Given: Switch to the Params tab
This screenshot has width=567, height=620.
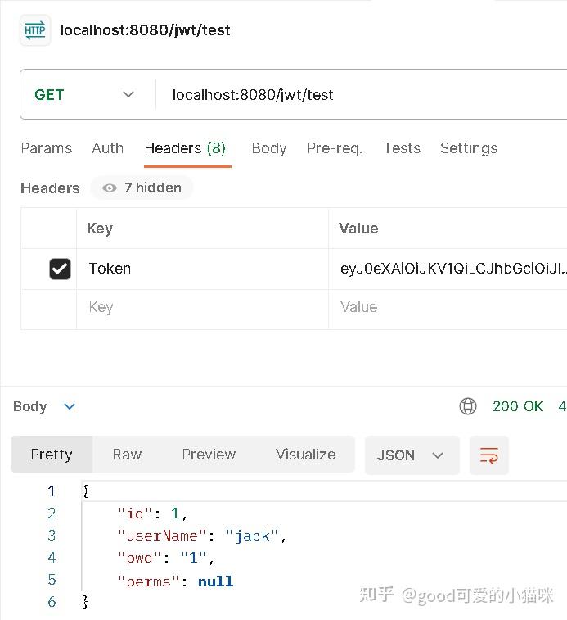Looking at the screenshot, I should tap(46, 148).
